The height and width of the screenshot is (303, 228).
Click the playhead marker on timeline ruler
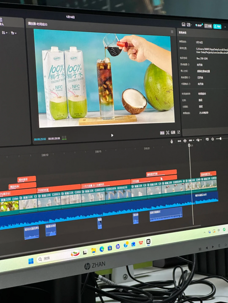point(189,145)
